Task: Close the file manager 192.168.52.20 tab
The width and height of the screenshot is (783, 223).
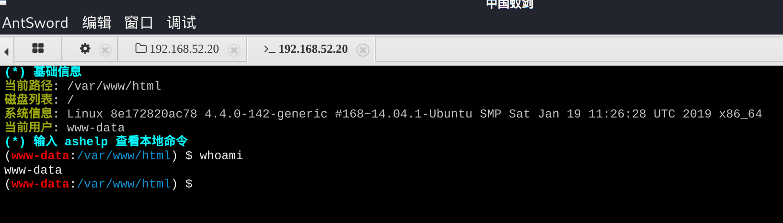Action: coord(234,50)
